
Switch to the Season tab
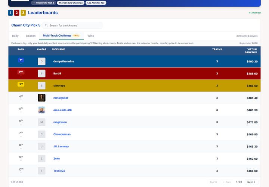(x=31, y=36)
